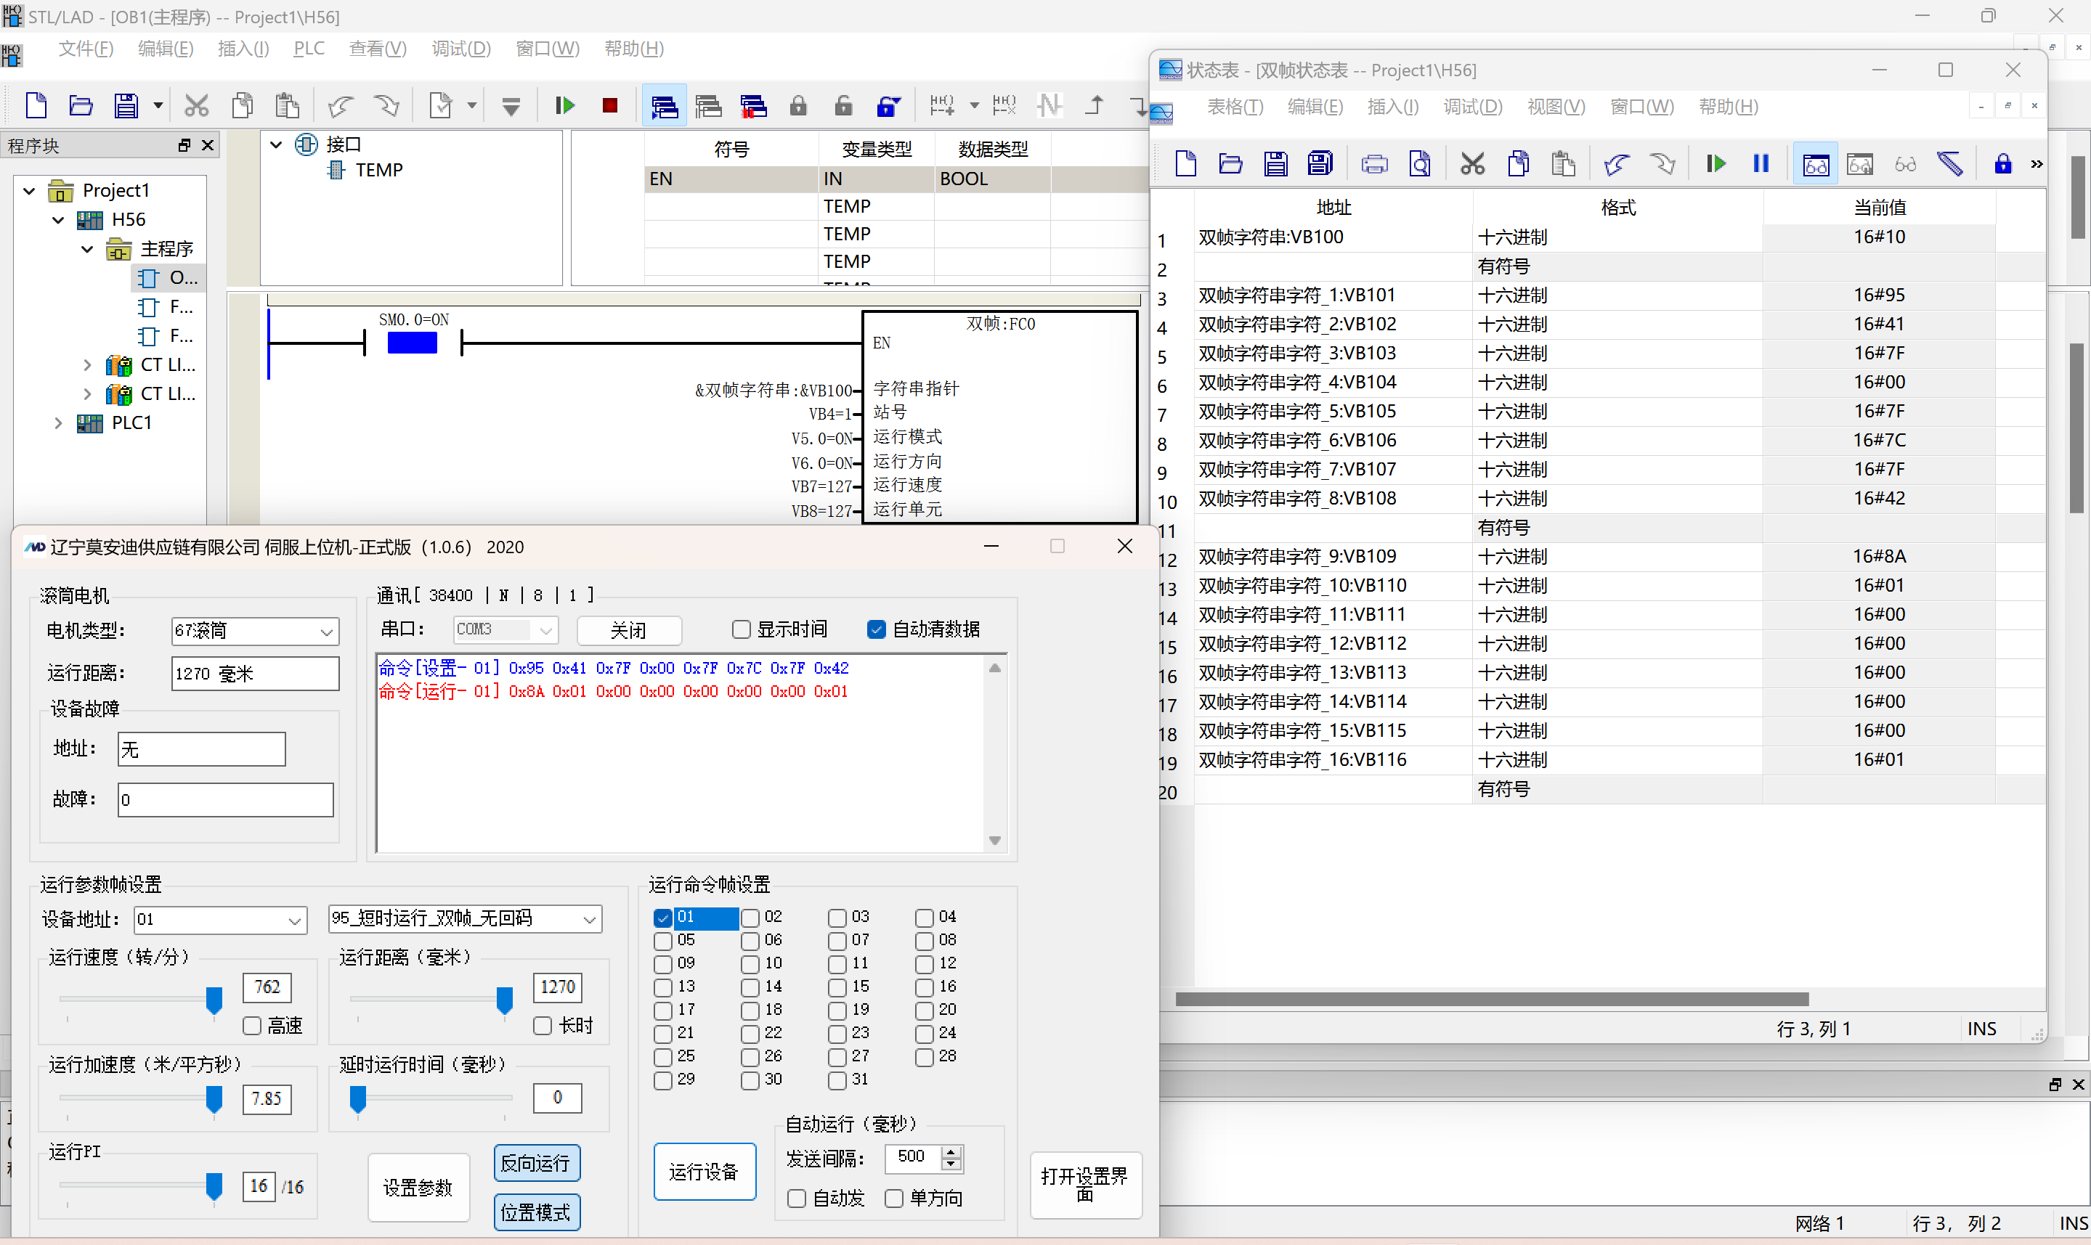Screen dimensions: 2091x1245
Task: Click green Run icon in status table toolbar
Action: click(x=1716, y=163)
